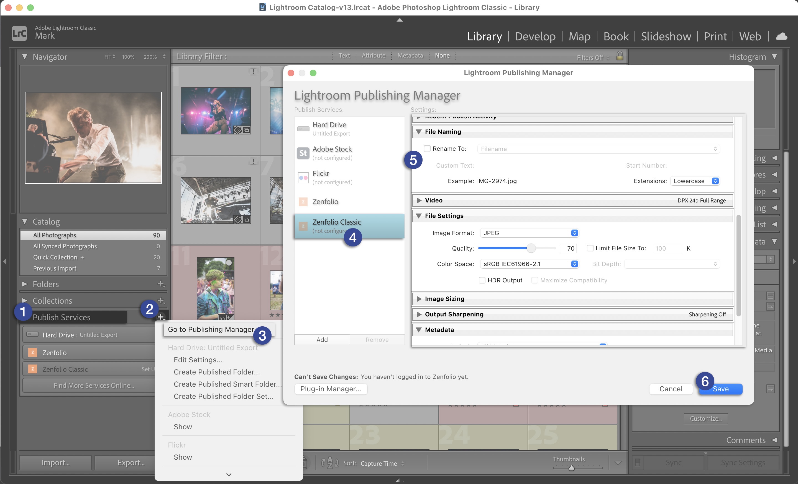Click the plus icon beside Publish Services
The image size is (798, 484).
pos(161,317)
